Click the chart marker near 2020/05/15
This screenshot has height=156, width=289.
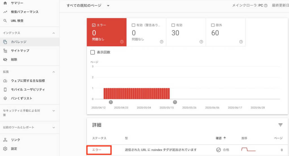(x=175, y=102)
